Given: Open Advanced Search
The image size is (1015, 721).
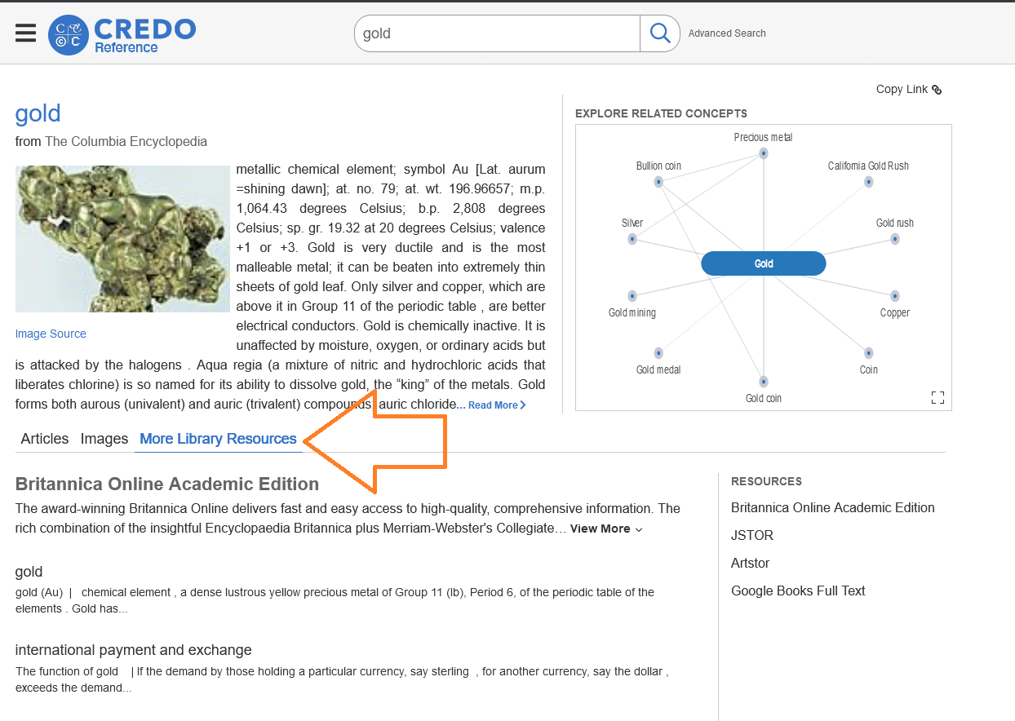Looking at the screenshot, I should (727, 33).
